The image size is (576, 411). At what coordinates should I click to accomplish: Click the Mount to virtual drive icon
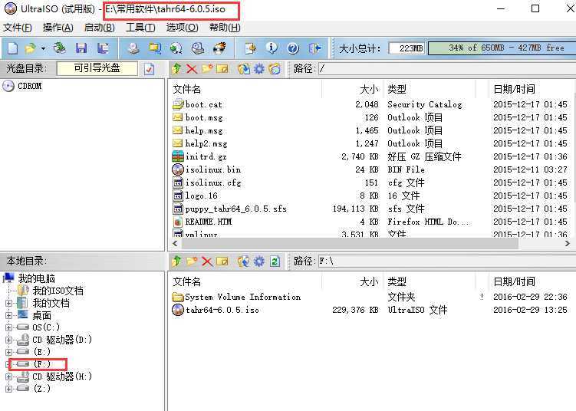[198, 48]
